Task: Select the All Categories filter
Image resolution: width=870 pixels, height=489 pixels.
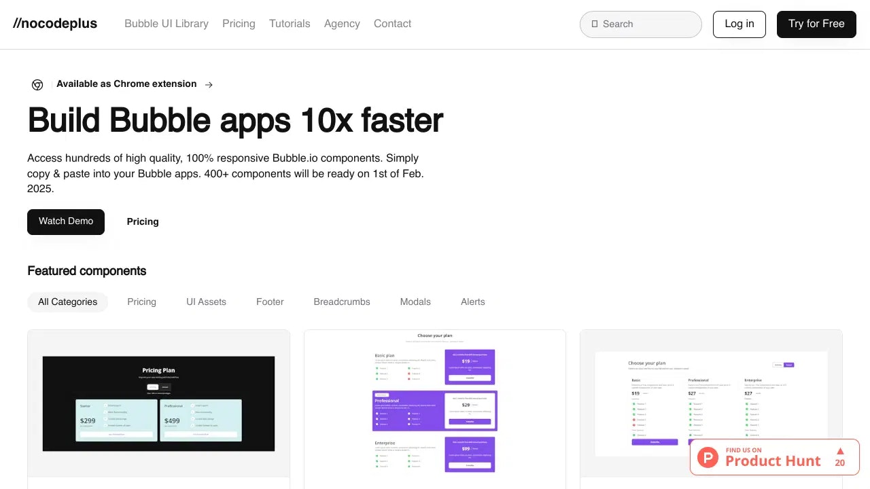Action: [x=68, y=302]
